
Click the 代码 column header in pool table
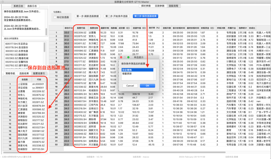point(39,79)
